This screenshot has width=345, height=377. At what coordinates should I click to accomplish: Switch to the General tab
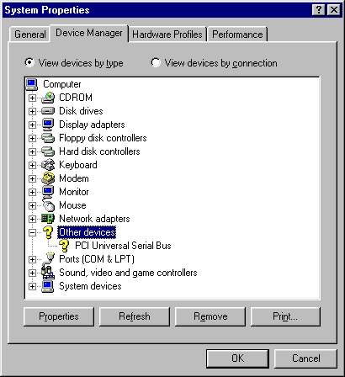click(x=29, y=35)
